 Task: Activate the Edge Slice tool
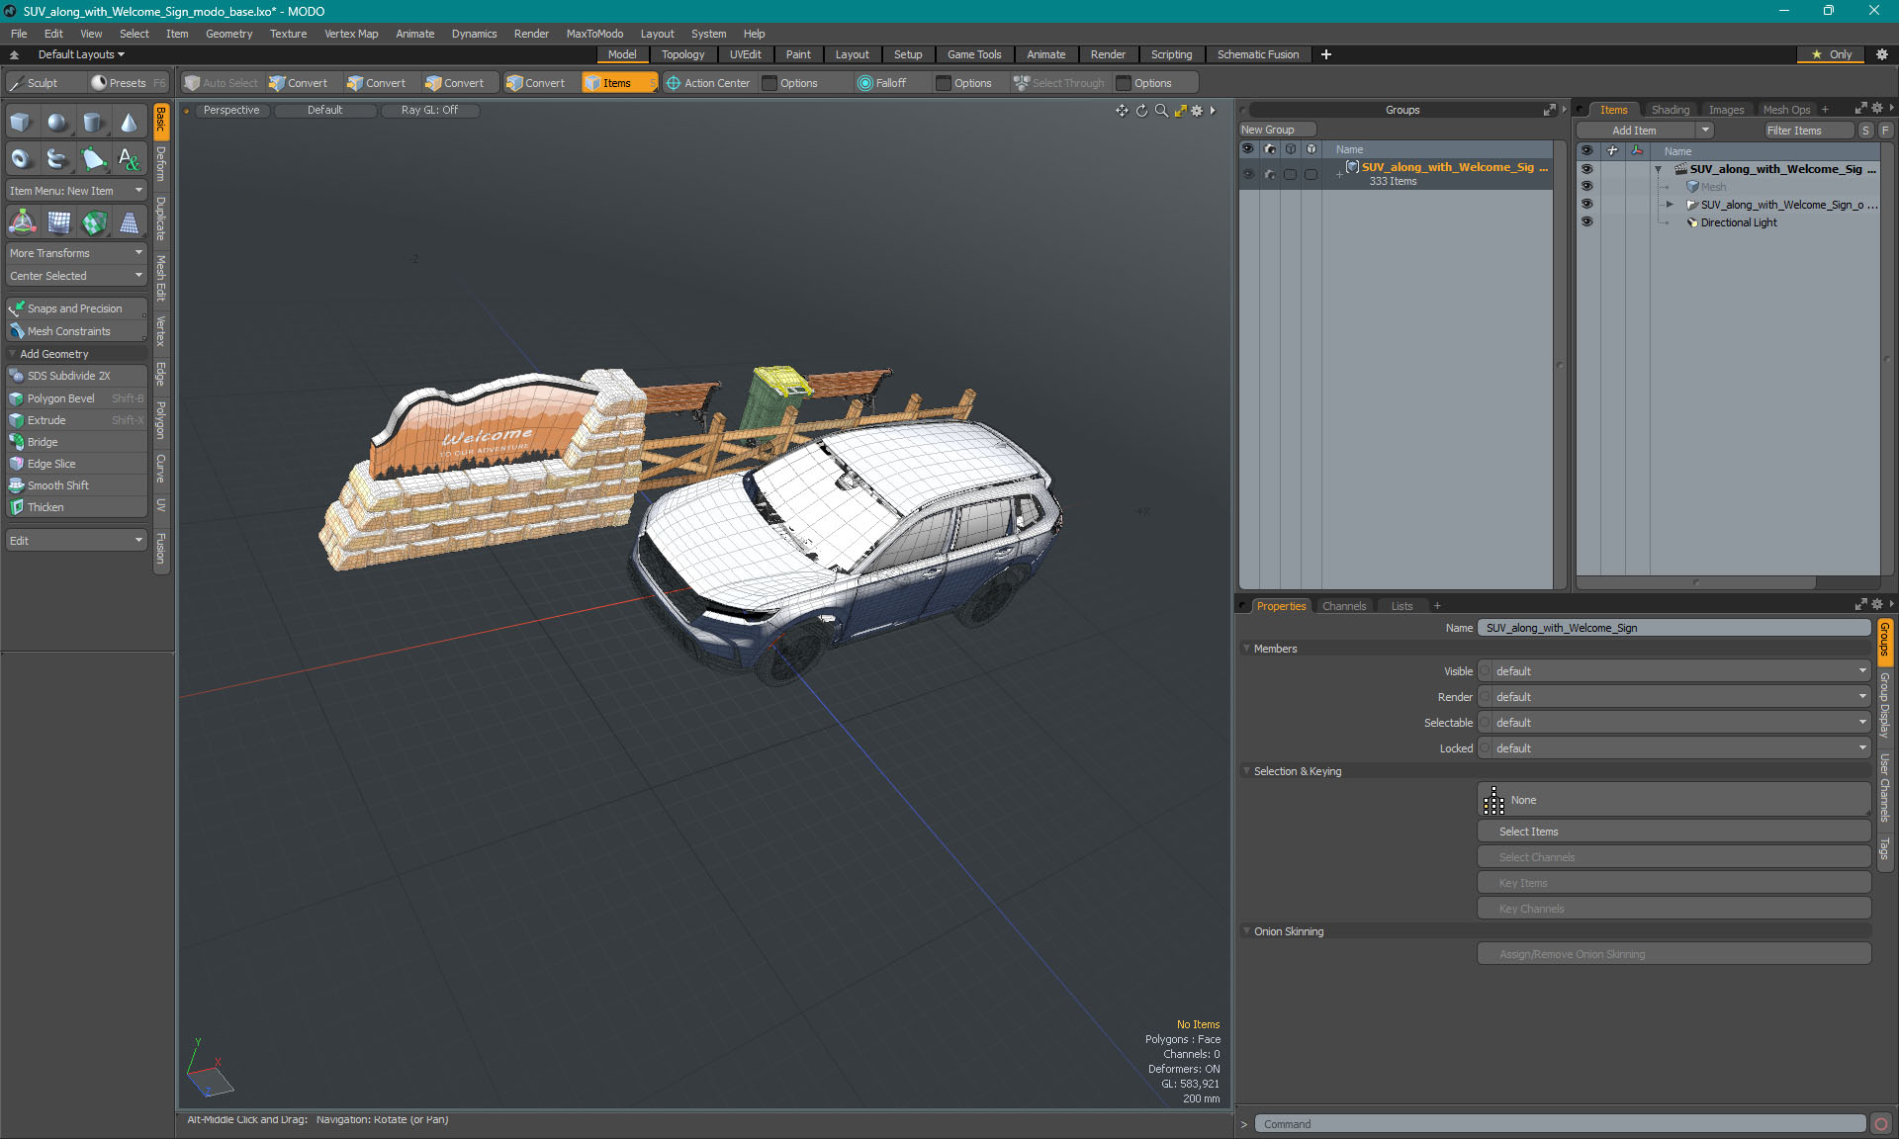click(x=76, y=464)
